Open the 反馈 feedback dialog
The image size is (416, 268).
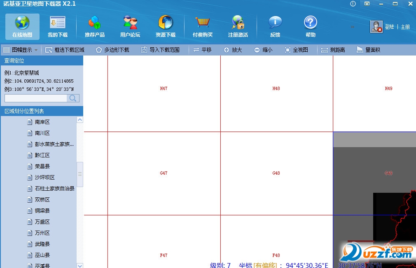pos(275,26)
